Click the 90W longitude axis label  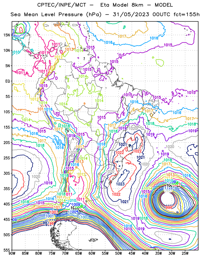tap(12, 253)
